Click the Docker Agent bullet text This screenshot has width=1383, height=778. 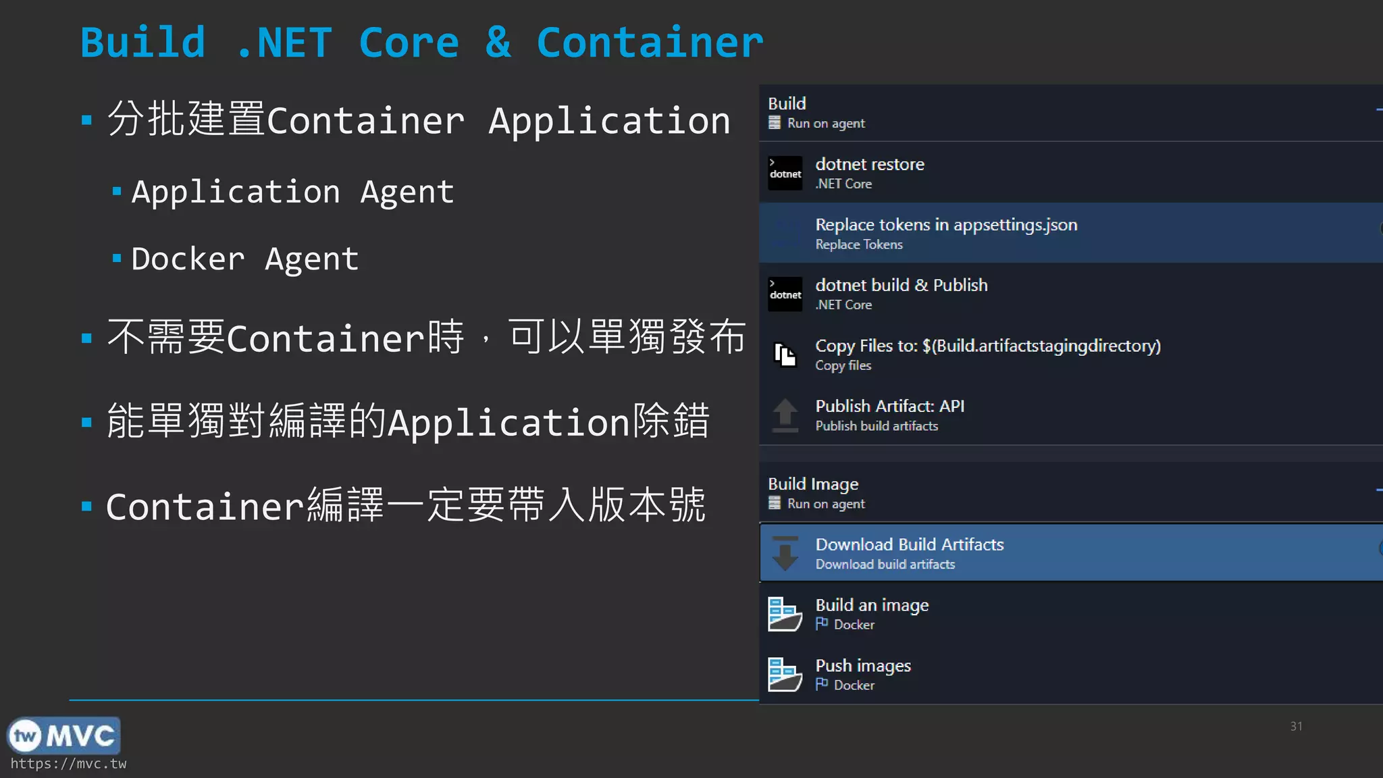pyautogui.click(x=245, y=259)
